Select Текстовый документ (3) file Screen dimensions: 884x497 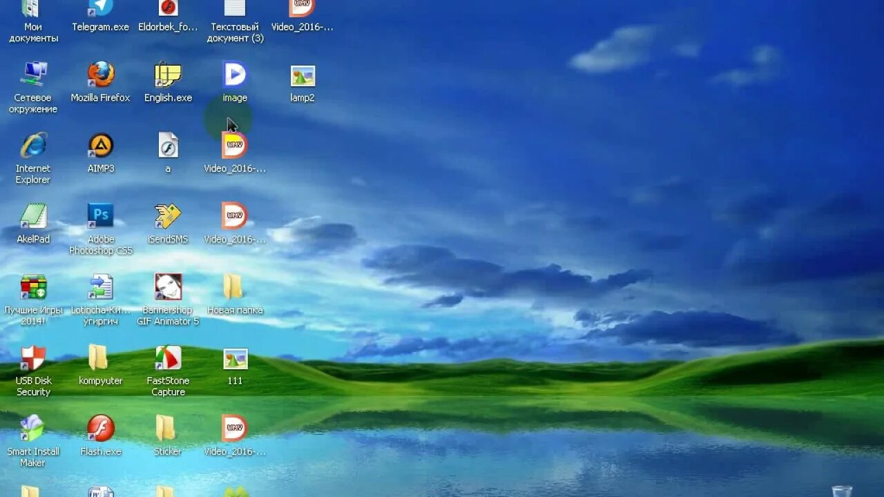pos(236,21)
